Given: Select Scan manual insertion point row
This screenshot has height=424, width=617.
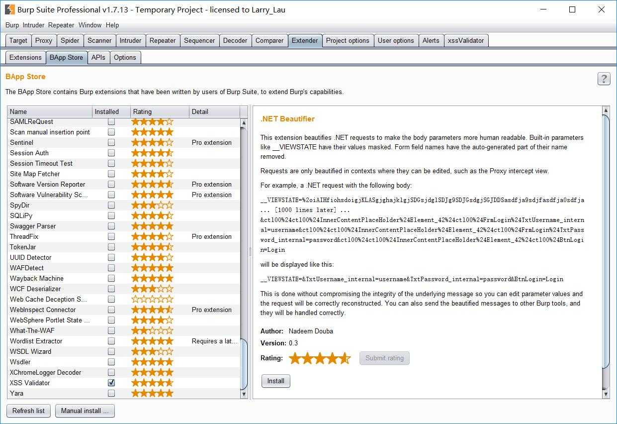Looking at the screenshot, I should click(x=124, y=132).
